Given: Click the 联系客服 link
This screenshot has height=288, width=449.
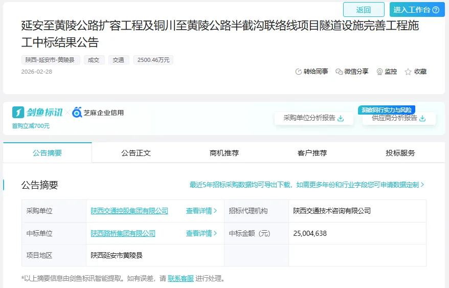Looking at the screenshot, I should tap(181, 279).
